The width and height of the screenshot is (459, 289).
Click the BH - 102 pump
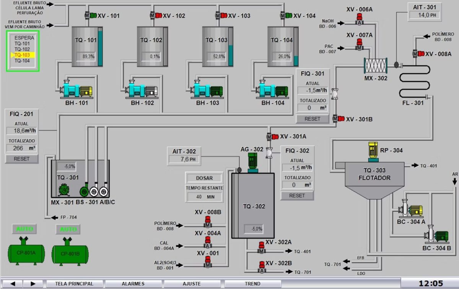142,90
